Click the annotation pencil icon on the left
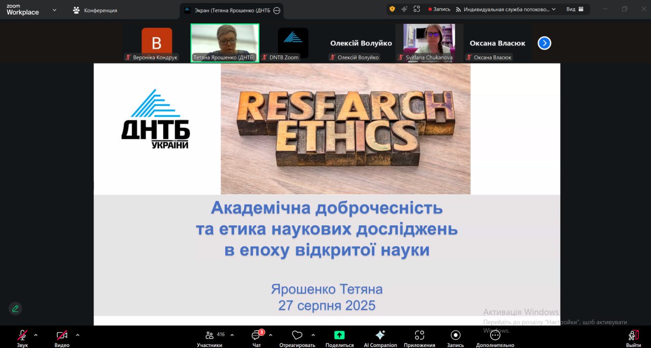 (15, 308)
